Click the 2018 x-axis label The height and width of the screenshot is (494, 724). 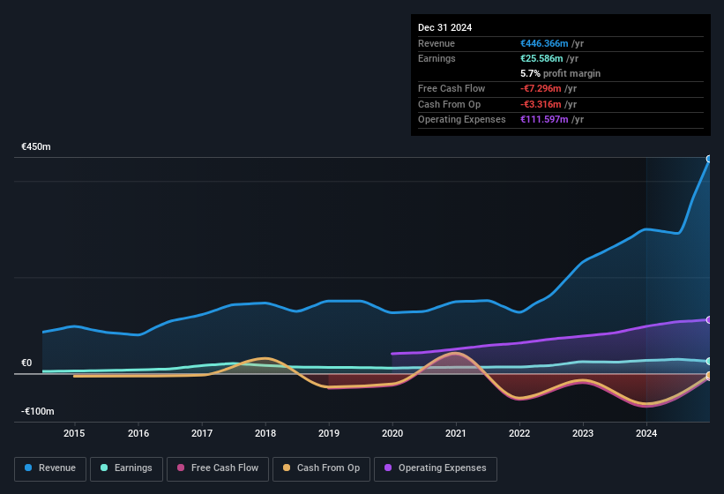point(265,433)
